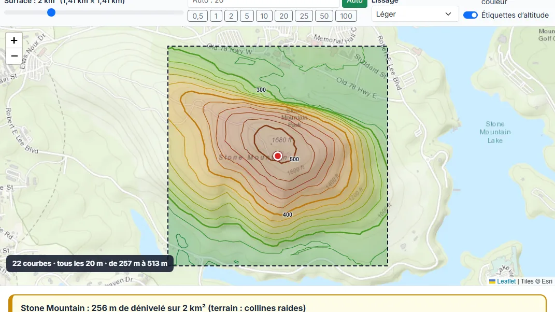Set contour interval to 1
This screenshot has width=555, height=312.
click(x=216, y=16)
